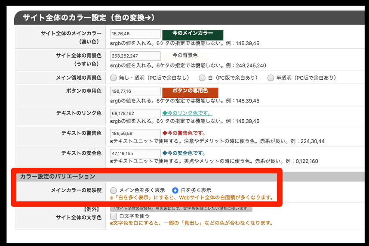Click the dark green 今のメインカラー swatch

[193, 35]
